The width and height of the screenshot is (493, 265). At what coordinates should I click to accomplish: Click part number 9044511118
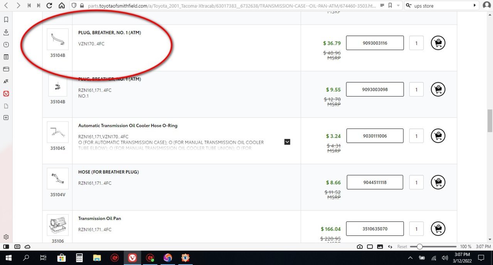pos(375,182)
